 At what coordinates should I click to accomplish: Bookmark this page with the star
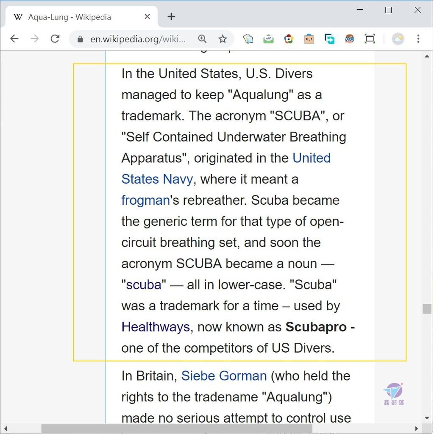coord(223,39)
